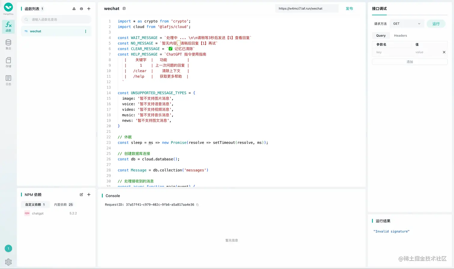
Task: Click the green avatar circle labeled 1
Action: 8,248
